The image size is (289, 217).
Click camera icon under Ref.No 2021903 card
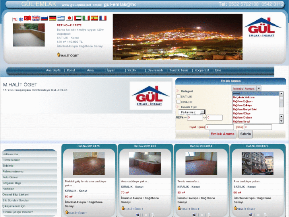coord(138,215)
